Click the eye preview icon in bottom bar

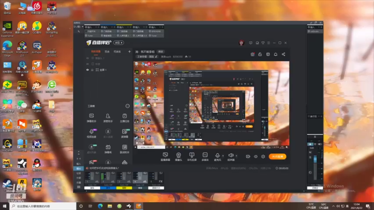tap(255, 156)
